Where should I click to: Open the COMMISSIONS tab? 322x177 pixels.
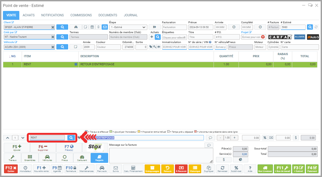pyautogui.click(x=81, y=15)
